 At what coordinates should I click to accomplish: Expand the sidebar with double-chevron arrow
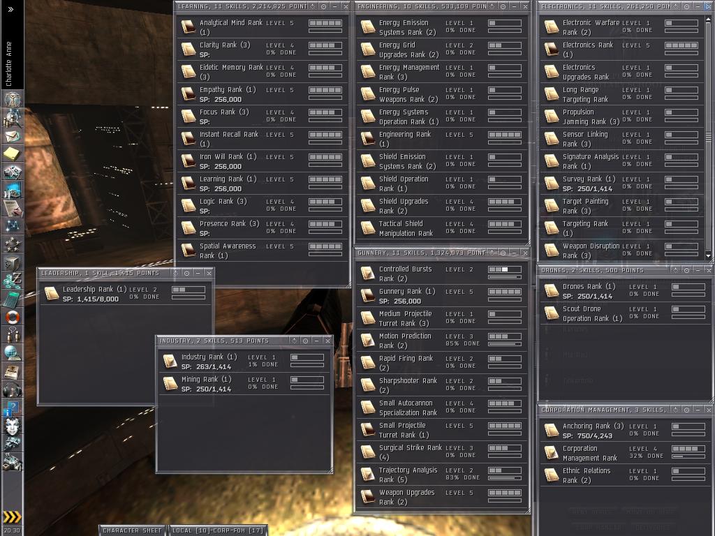point(11,9)
